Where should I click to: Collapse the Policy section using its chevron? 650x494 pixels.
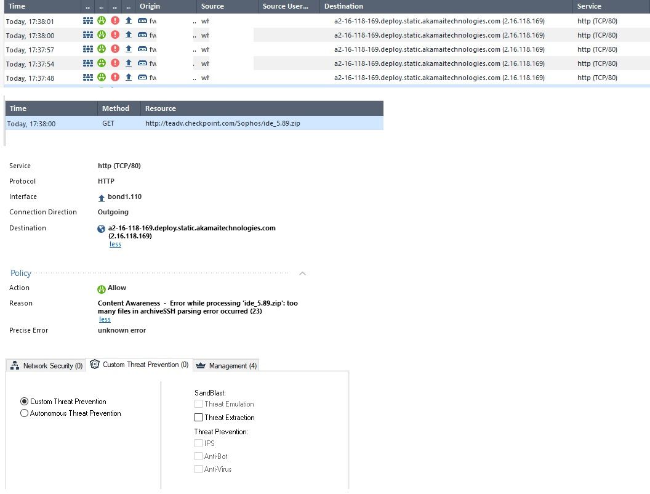(x=302, y=273)
